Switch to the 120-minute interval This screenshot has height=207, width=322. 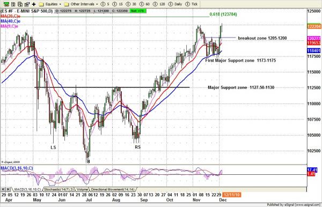pos(159,4)
